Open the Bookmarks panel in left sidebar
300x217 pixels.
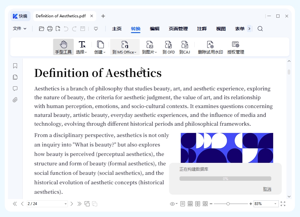[x=15, y=66]
